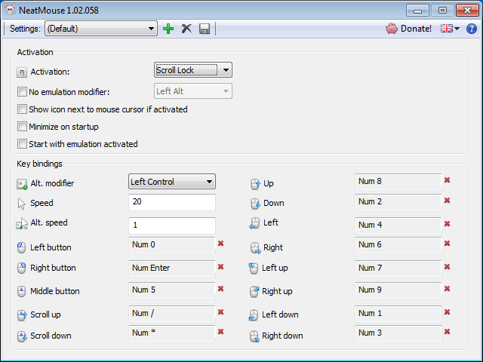Clear the Scroll down binding
The width and height of the screenshot is (483, 362).
tap(220, 332)
